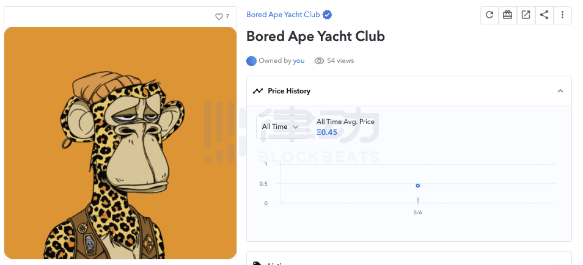Click the "you" owner link
This screenshot has width=583, height=265.
pyautogui.click(x=299, y=60)
